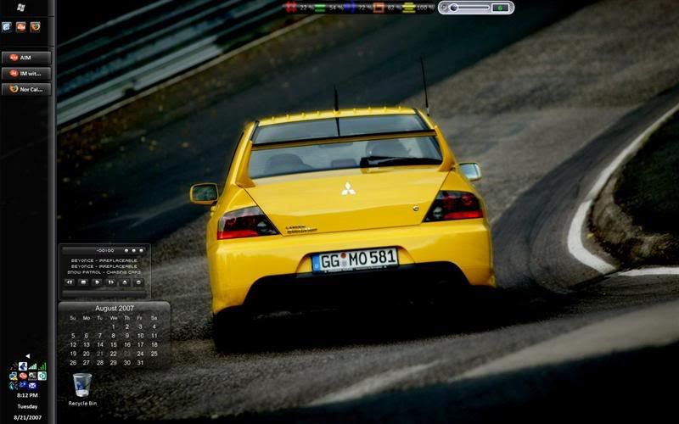Switch to the "Nor Cal..." Firefox window
The image size is (679, 424).
[x=26, y=89]
